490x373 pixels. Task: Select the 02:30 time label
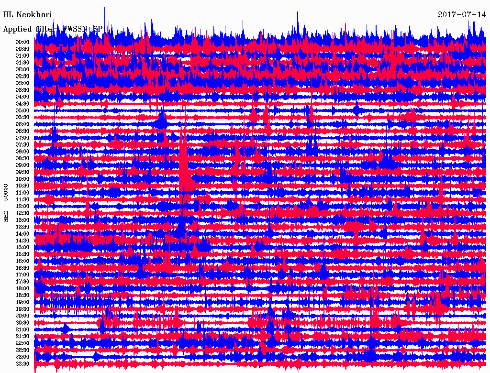click(x=22, y=77)
